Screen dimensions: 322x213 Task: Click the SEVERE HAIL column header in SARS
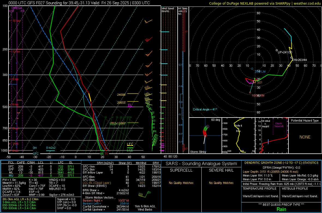tap(221, 170)
